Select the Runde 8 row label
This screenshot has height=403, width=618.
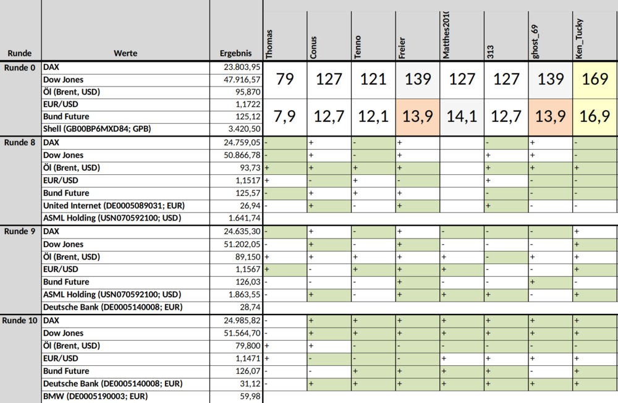point(20,143)
